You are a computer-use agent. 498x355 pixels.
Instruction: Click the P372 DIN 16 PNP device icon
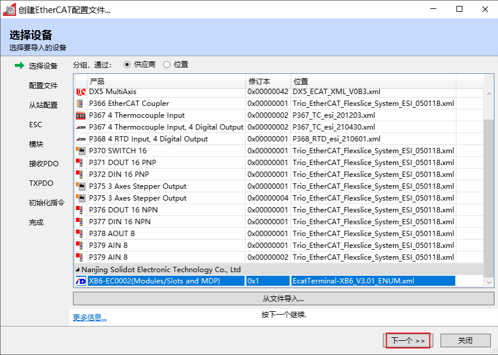(81, 175)
